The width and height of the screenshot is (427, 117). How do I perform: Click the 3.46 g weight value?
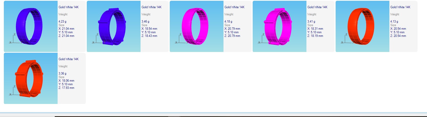click(x=145, y=22)
